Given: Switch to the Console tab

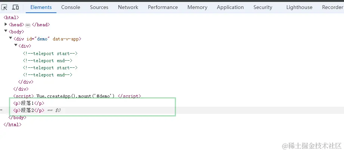Looking at the screenshot, I should (x=71, y=7).
